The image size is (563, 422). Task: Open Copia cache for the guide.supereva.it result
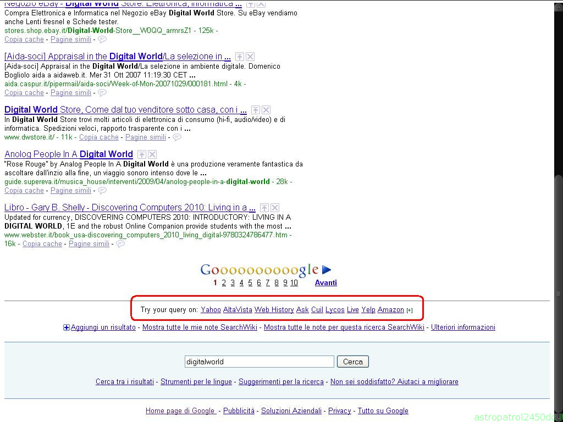24,191
